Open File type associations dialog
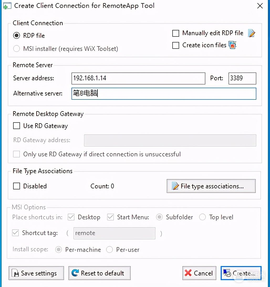 pos(211,186)
